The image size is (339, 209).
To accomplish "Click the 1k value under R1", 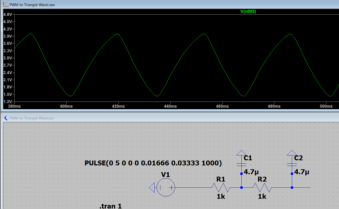I will point(221,196).
